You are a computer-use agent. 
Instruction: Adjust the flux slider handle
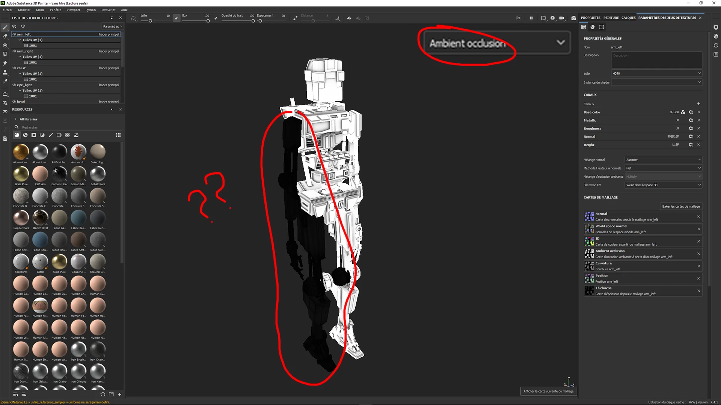click(x=208, y=21)
